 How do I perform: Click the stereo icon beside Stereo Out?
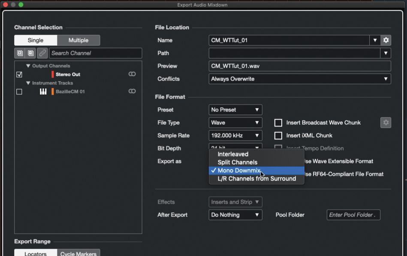click(132, 74)
